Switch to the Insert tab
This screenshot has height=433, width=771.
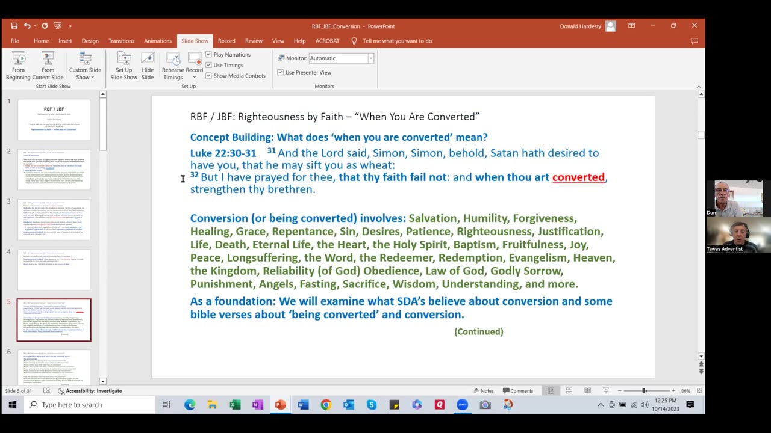point(65,41)
